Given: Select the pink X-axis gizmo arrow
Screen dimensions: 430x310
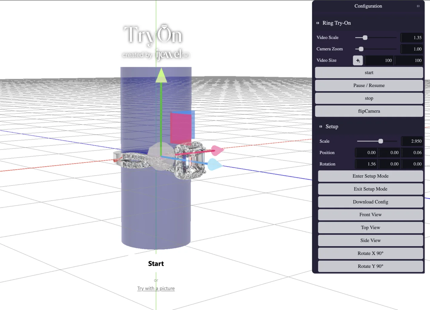Looking at the screenshot, I should tap(217, 150).
